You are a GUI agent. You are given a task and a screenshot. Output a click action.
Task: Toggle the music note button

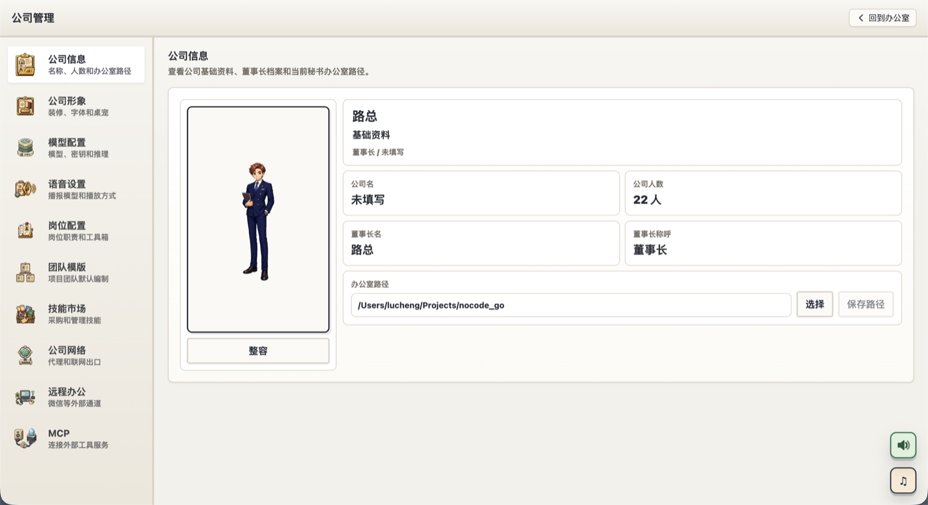903,481
